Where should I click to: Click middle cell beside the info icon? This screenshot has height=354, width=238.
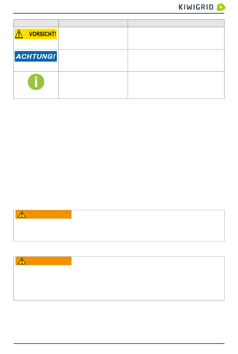click(x=93, y=85)
